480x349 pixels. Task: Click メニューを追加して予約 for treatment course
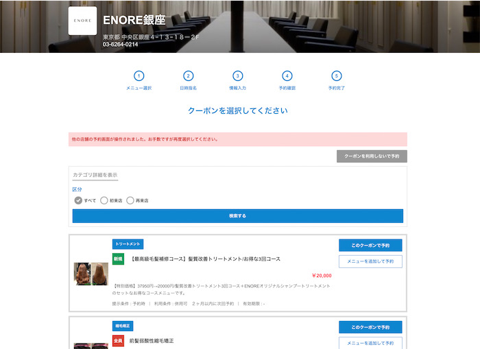(370, 261)
